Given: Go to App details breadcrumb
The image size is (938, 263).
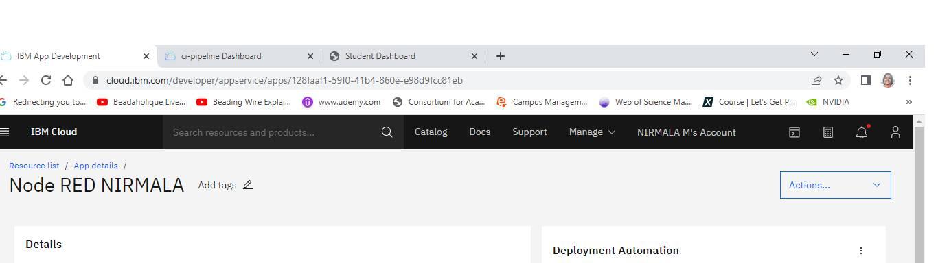Looking at the screenshot, I should [95, 166].
